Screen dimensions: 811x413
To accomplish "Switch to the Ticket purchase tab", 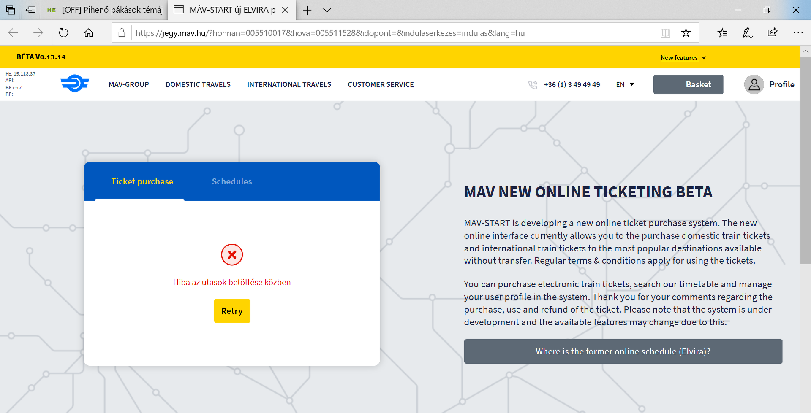I will (142, 182).
